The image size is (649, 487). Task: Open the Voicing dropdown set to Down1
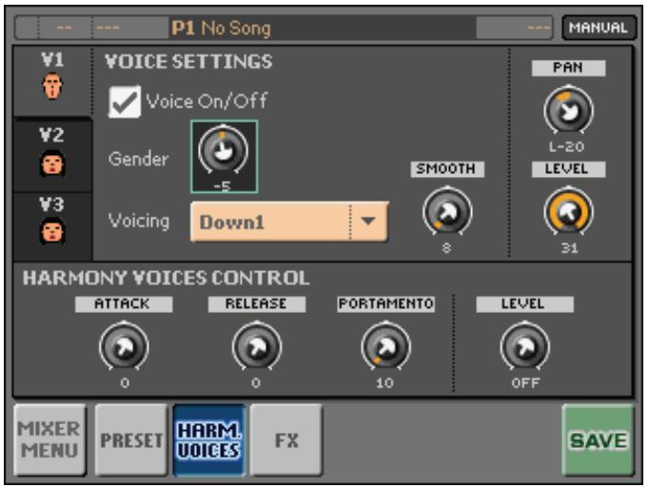[x=289, y=222]
